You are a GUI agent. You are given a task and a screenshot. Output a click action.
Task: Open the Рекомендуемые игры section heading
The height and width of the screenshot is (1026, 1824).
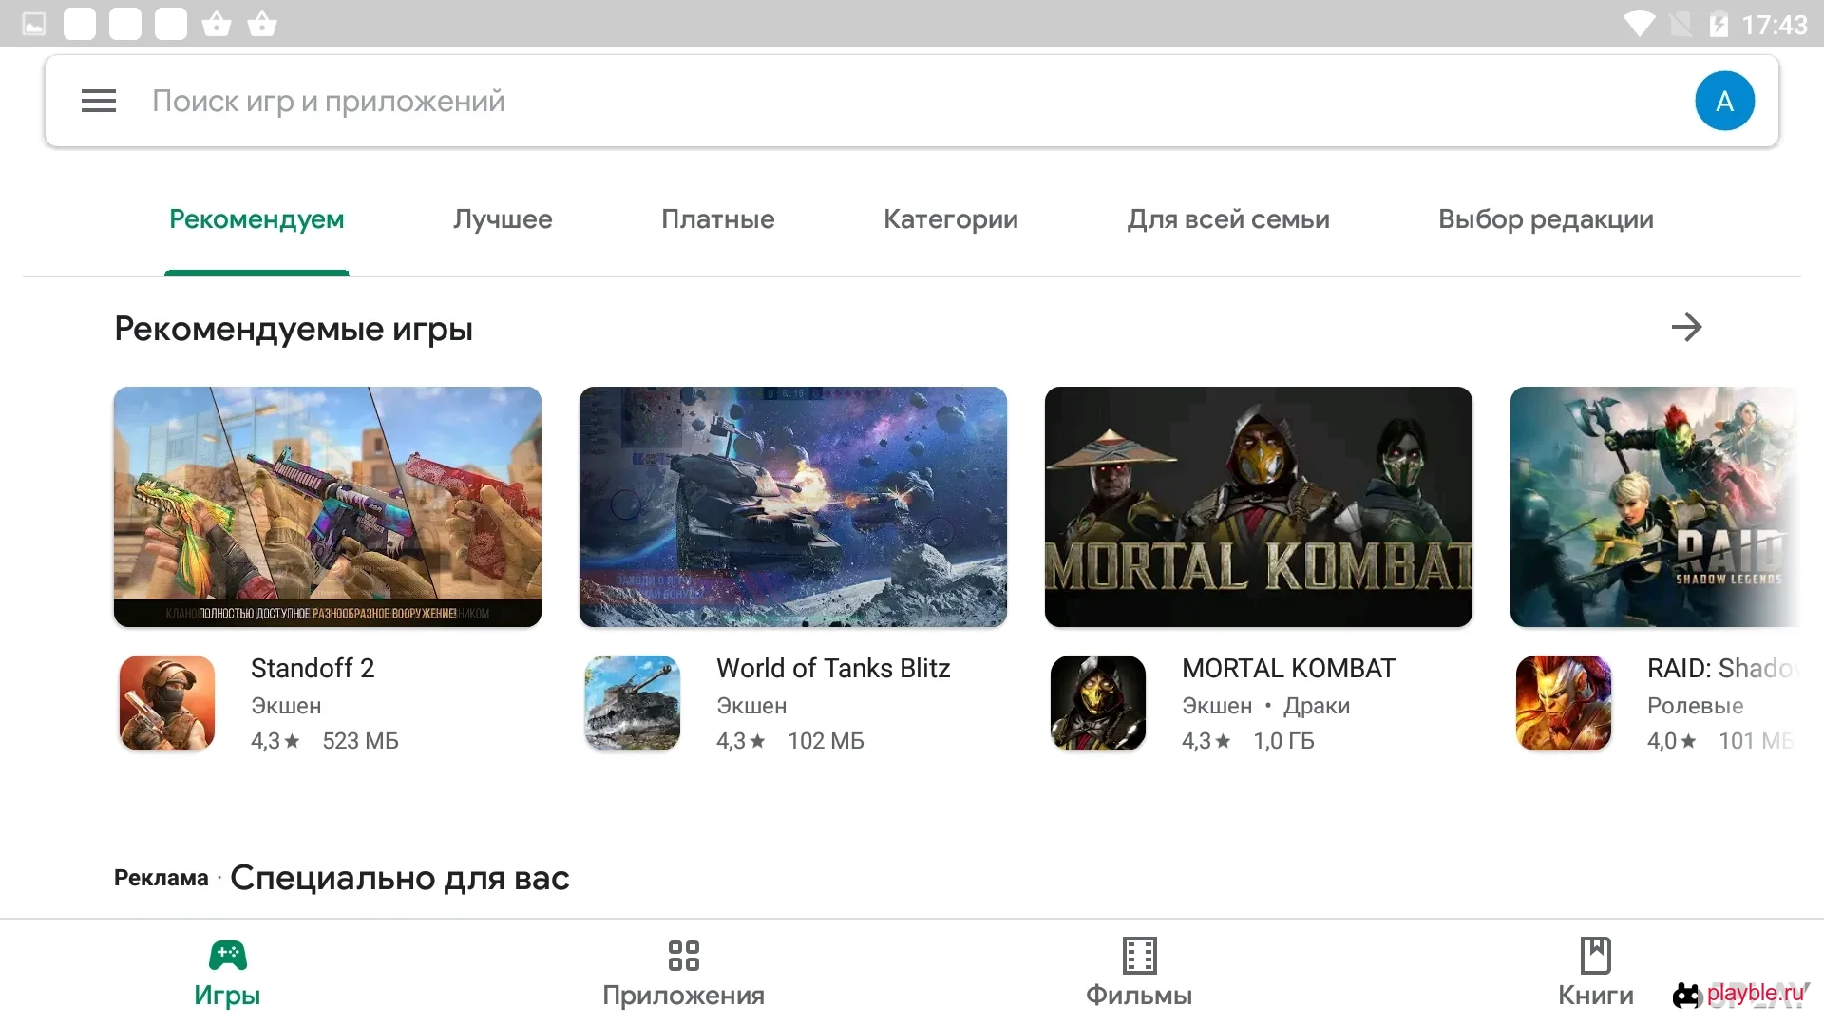tap(294, 329)
